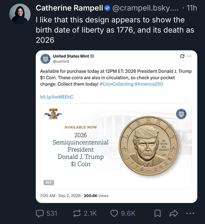The image size is (205, 224).
Task: Click Catherine Rampell's profile avatar
Action: pyautogui.click(x=20, y=14)
